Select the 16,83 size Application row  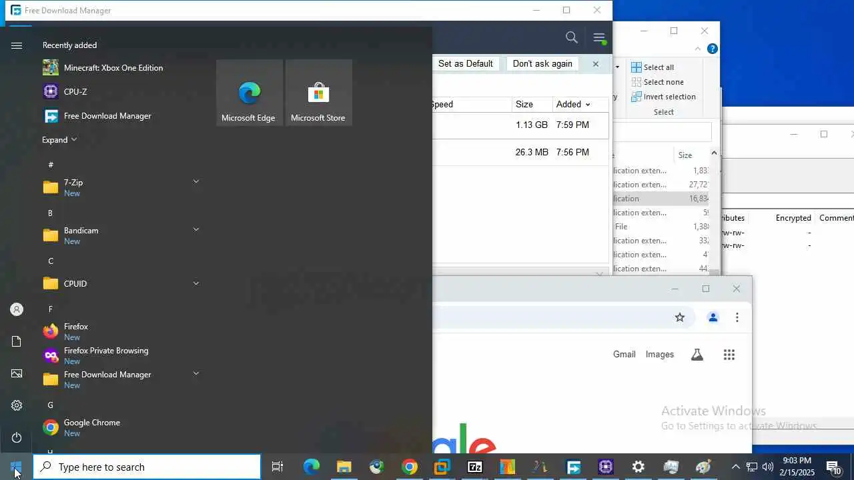[661, 199]
